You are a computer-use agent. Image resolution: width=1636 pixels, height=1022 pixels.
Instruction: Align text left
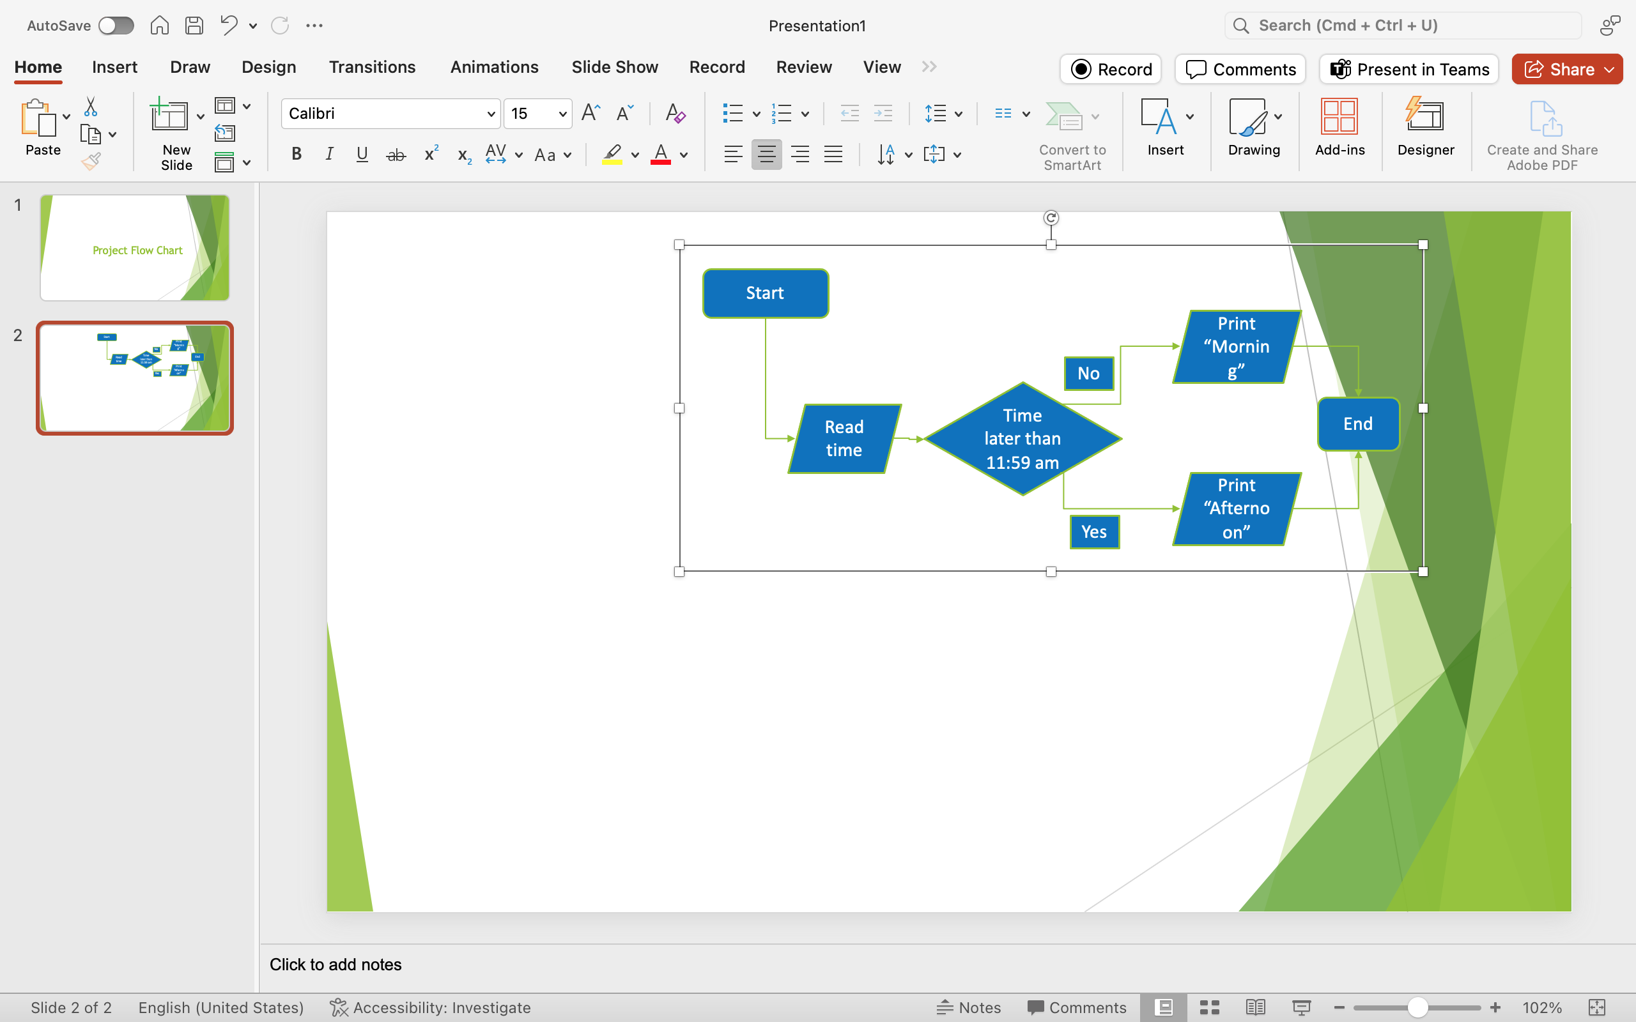(733, 154)
